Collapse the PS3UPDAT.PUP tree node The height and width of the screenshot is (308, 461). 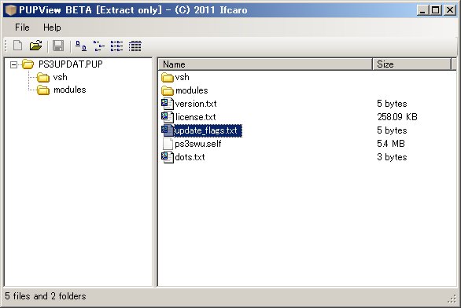click(13, 64)
